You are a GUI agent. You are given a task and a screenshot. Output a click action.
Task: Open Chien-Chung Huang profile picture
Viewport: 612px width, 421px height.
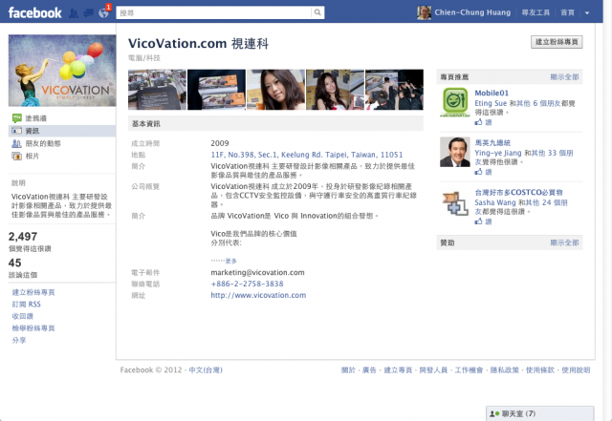coord(424,12)
